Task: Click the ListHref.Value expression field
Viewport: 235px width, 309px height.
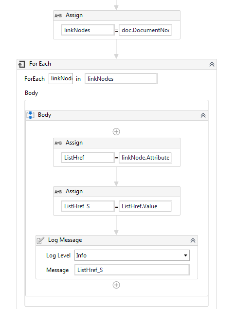Action: (145, 206)
